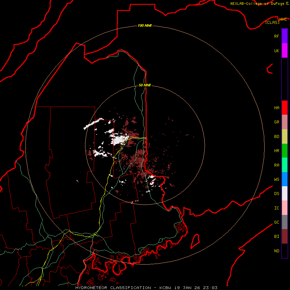Click the RF purple legend swatch
The image size is (290, 290).
(285, 36)
